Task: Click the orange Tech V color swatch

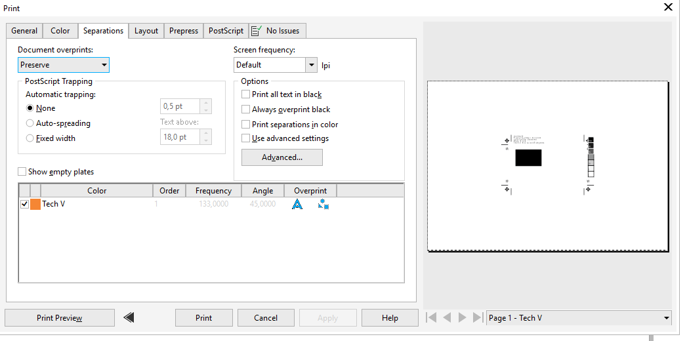Action: pyautogui.click(x=35, y=205)
